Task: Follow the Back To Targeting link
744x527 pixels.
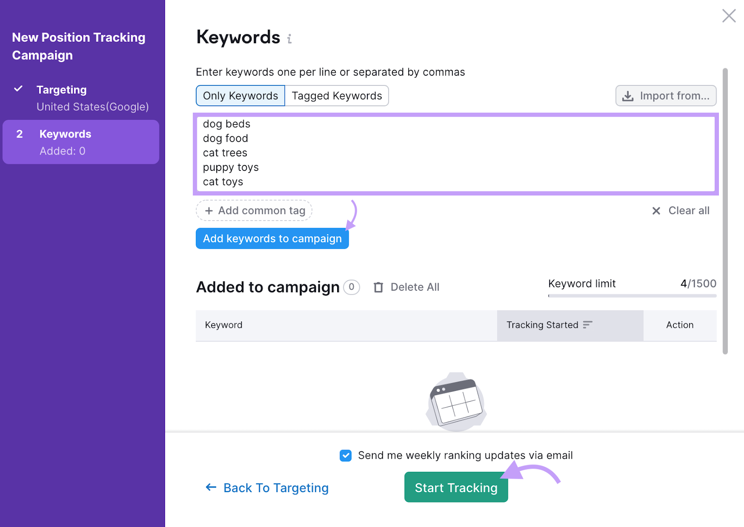Action: 276,488
